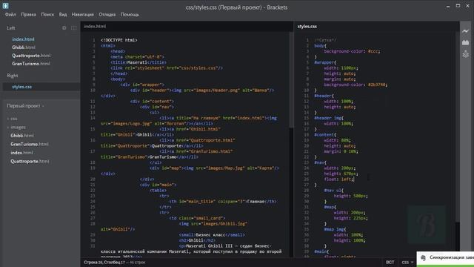Click the Maserati title text in code
The height and width of the screenshot is (267, 474).
(x=137, y=62)
